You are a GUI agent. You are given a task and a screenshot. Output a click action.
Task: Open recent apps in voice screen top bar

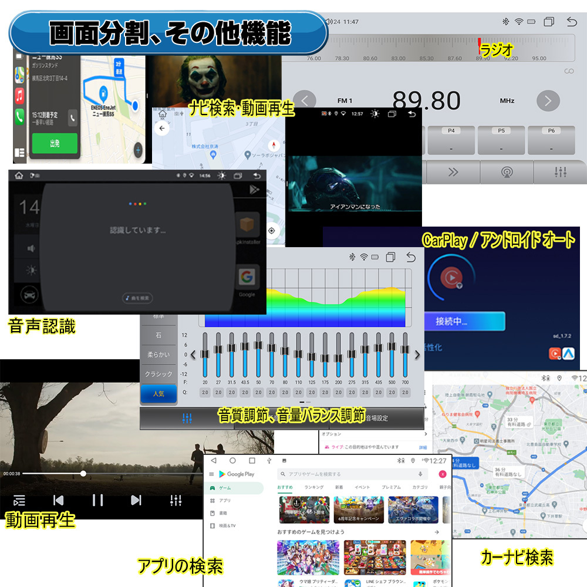[x=238, y=175]
